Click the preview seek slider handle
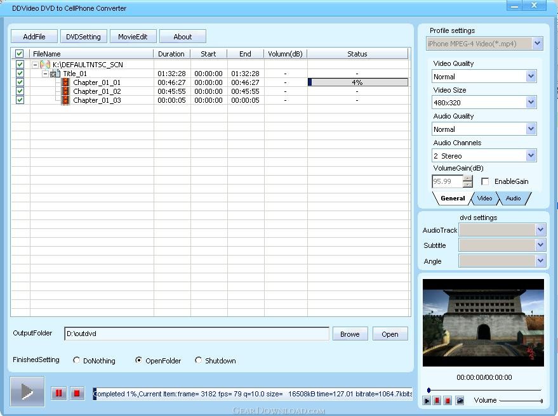 (x=429, y=390)
